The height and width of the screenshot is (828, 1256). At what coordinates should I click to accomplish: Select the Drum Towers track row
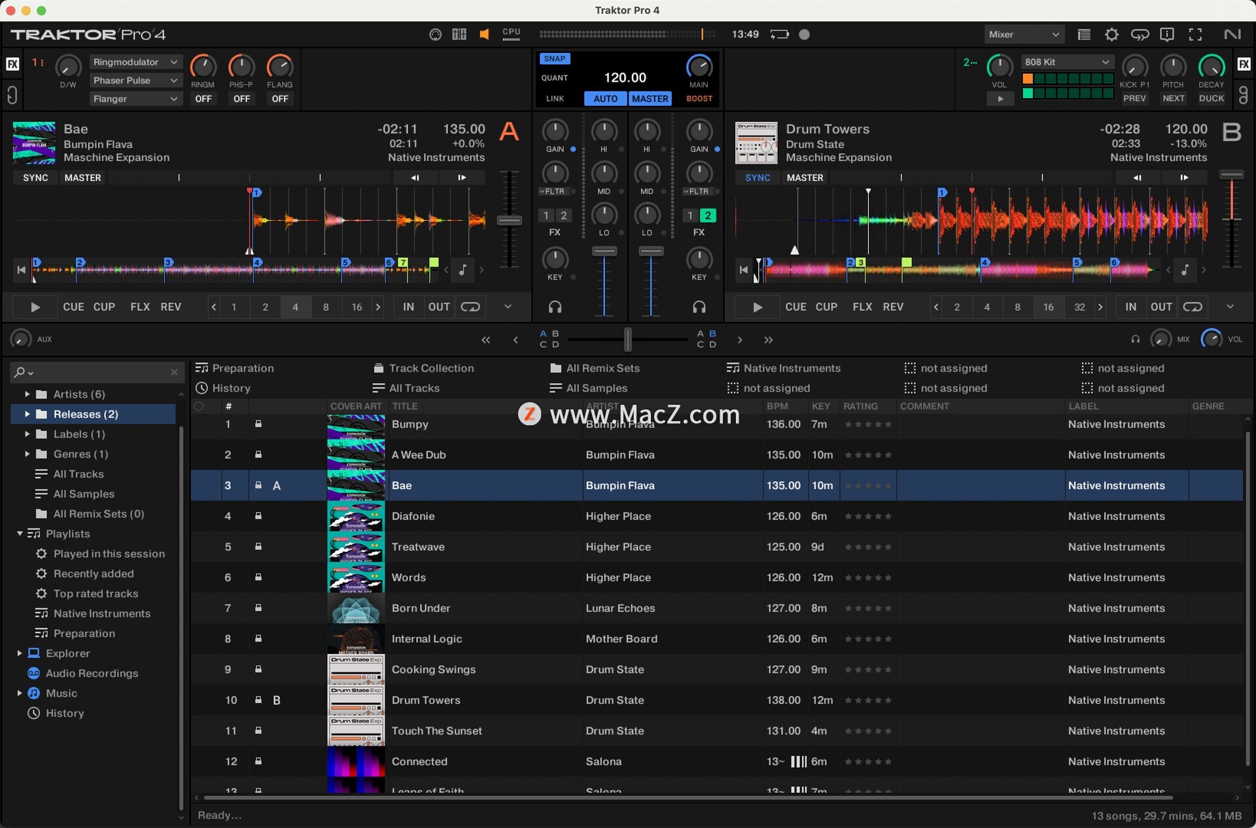pos(717,700)
